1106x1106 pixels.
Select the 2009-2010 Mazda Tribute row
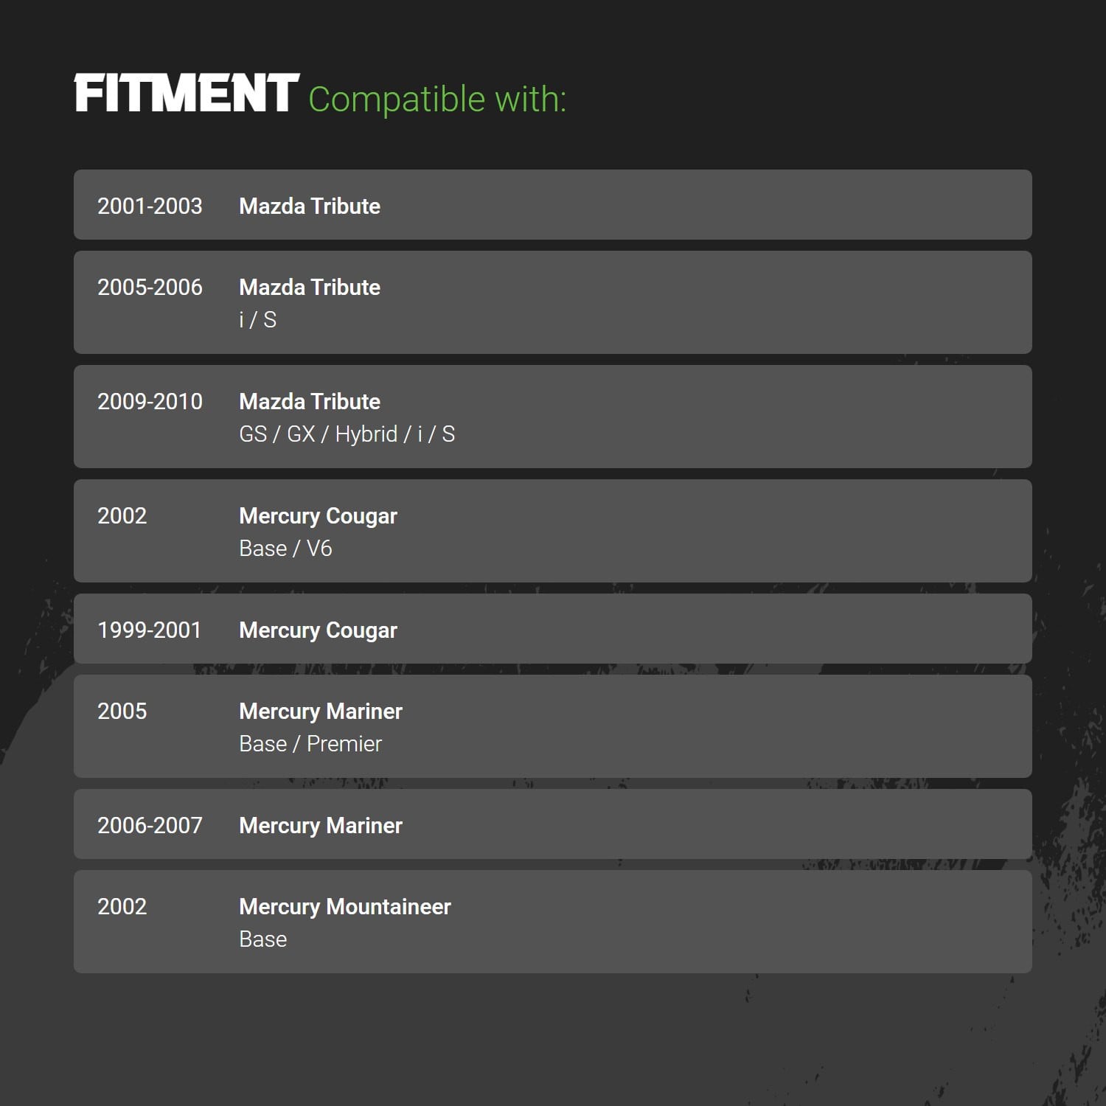[553, 417]
